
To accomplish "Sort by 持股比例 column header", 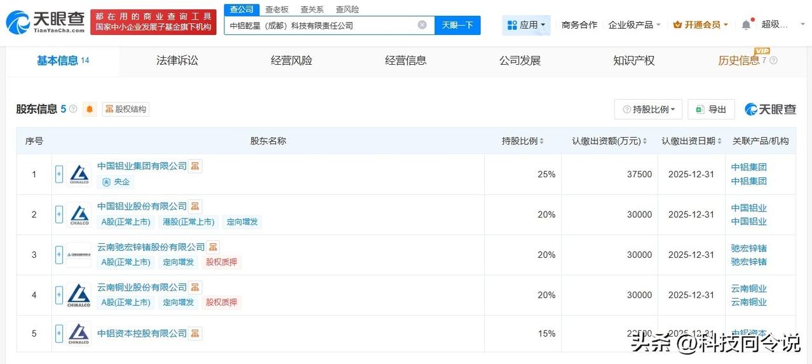I will 522,141.
